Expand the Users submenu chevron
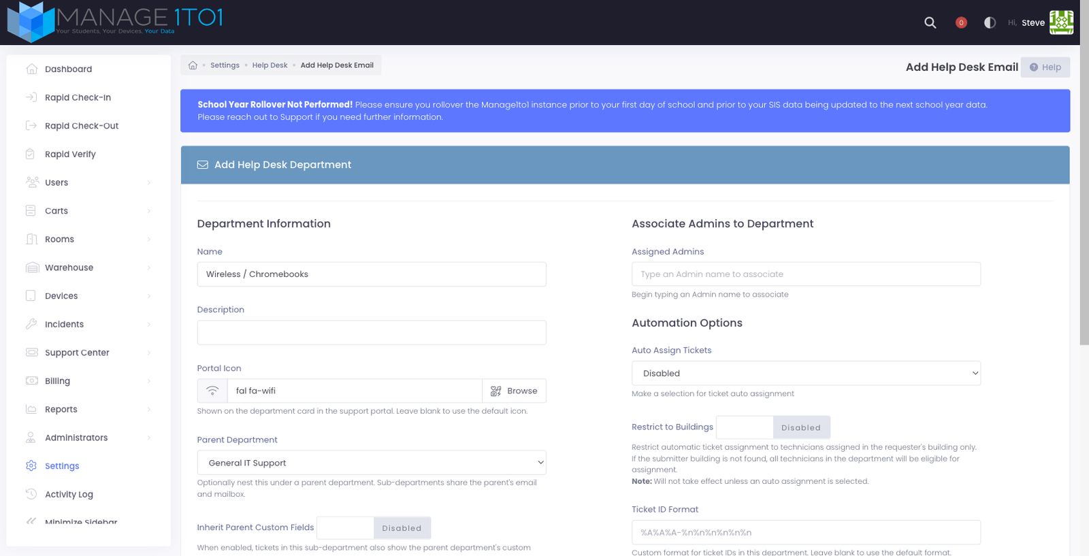The height and width of the screenshot is (556, 1089). 149,182
